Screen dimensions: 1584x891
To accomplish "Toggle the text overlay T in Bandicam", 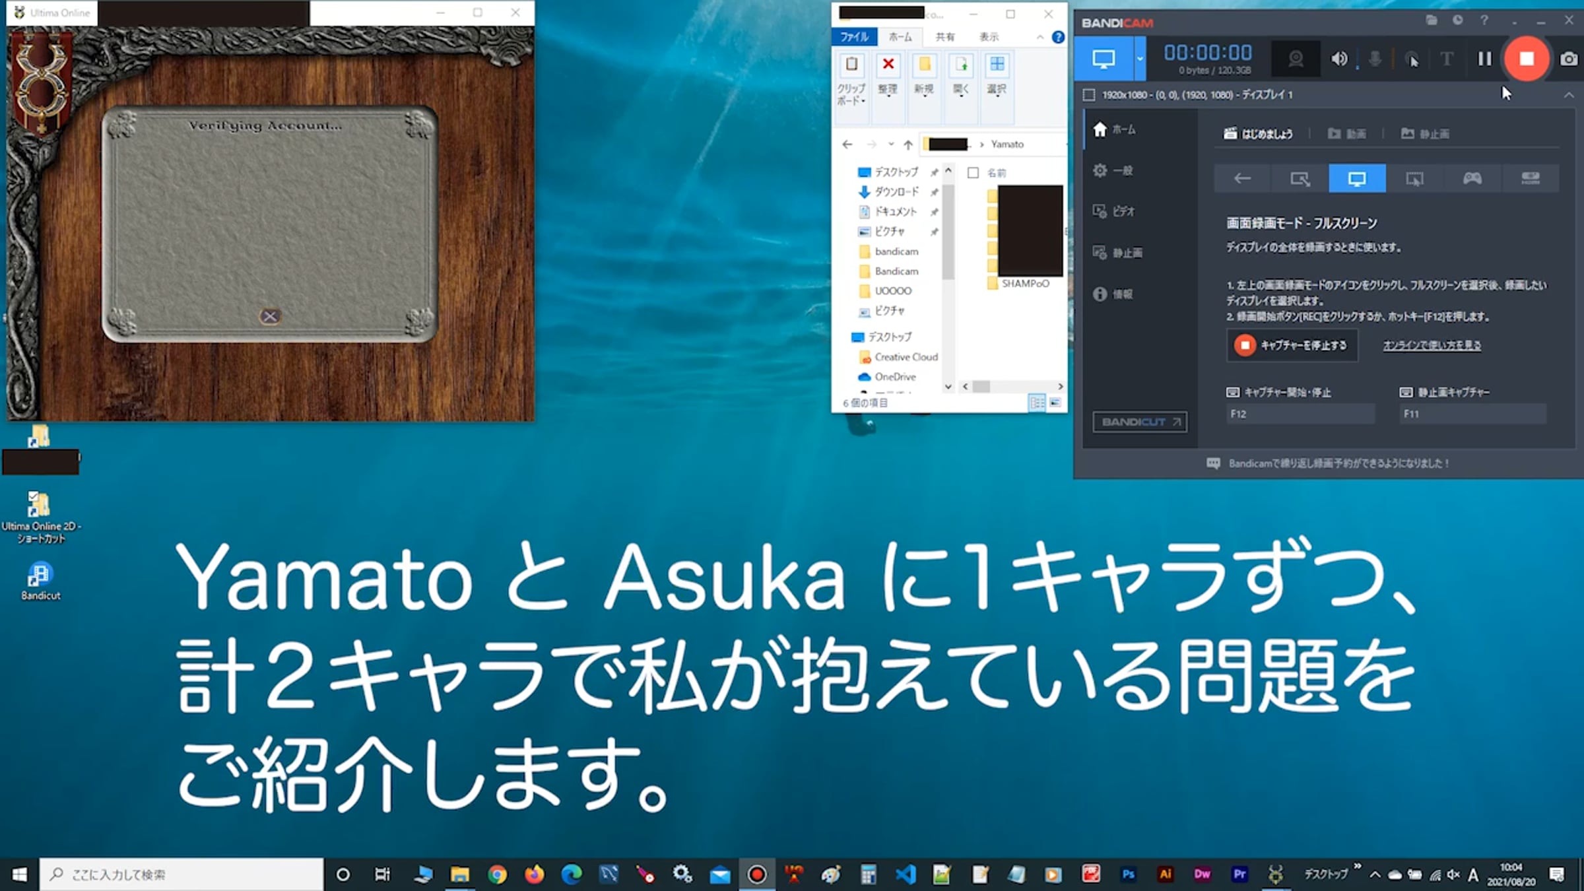I will click(x=1446, y=59).
